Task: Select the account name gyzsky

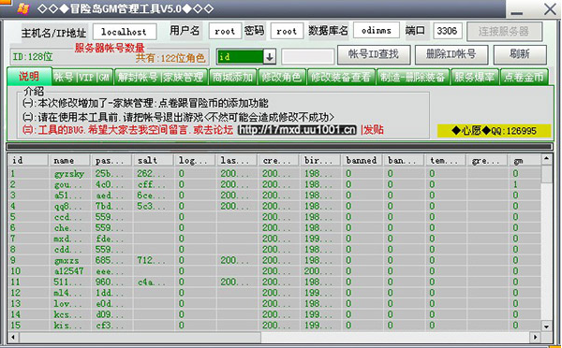Action: [x=69, y=174]
